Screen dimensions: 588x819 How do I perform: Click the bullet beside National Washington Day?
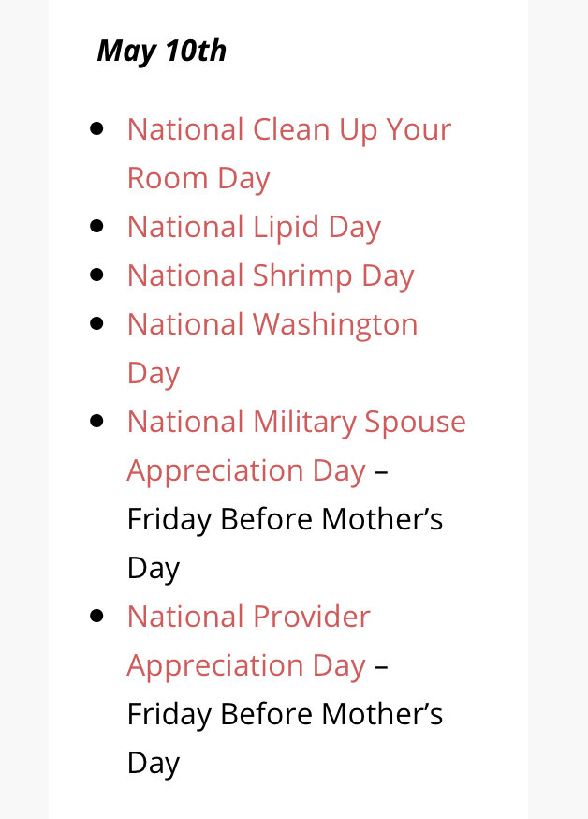(96, 323)
